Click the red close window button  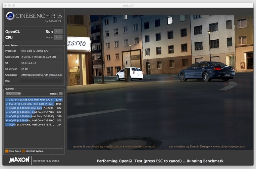4,5
